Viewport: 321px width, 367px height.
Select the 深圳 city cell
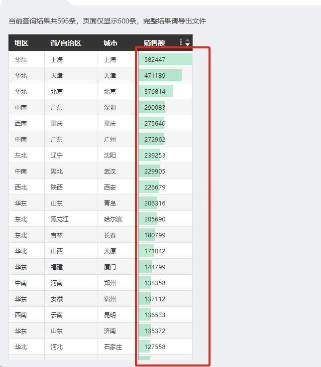coord(110,107)
